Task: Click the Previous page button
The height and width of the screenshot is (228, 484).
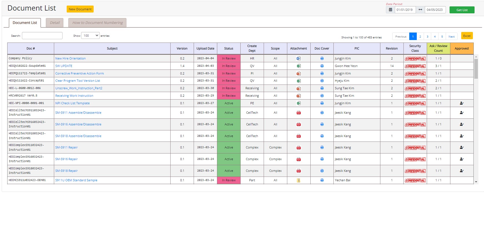Action: point(401,36)
